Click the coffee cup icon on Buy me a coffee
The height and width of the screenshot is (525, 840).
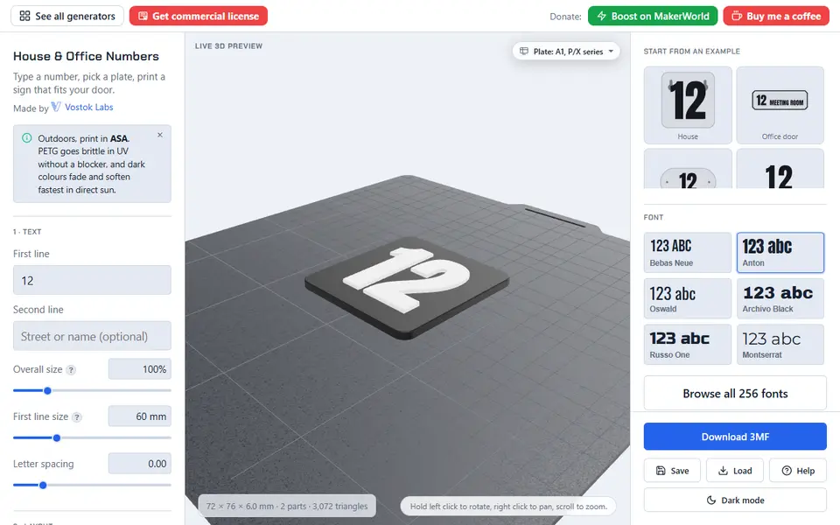point(737,16)
